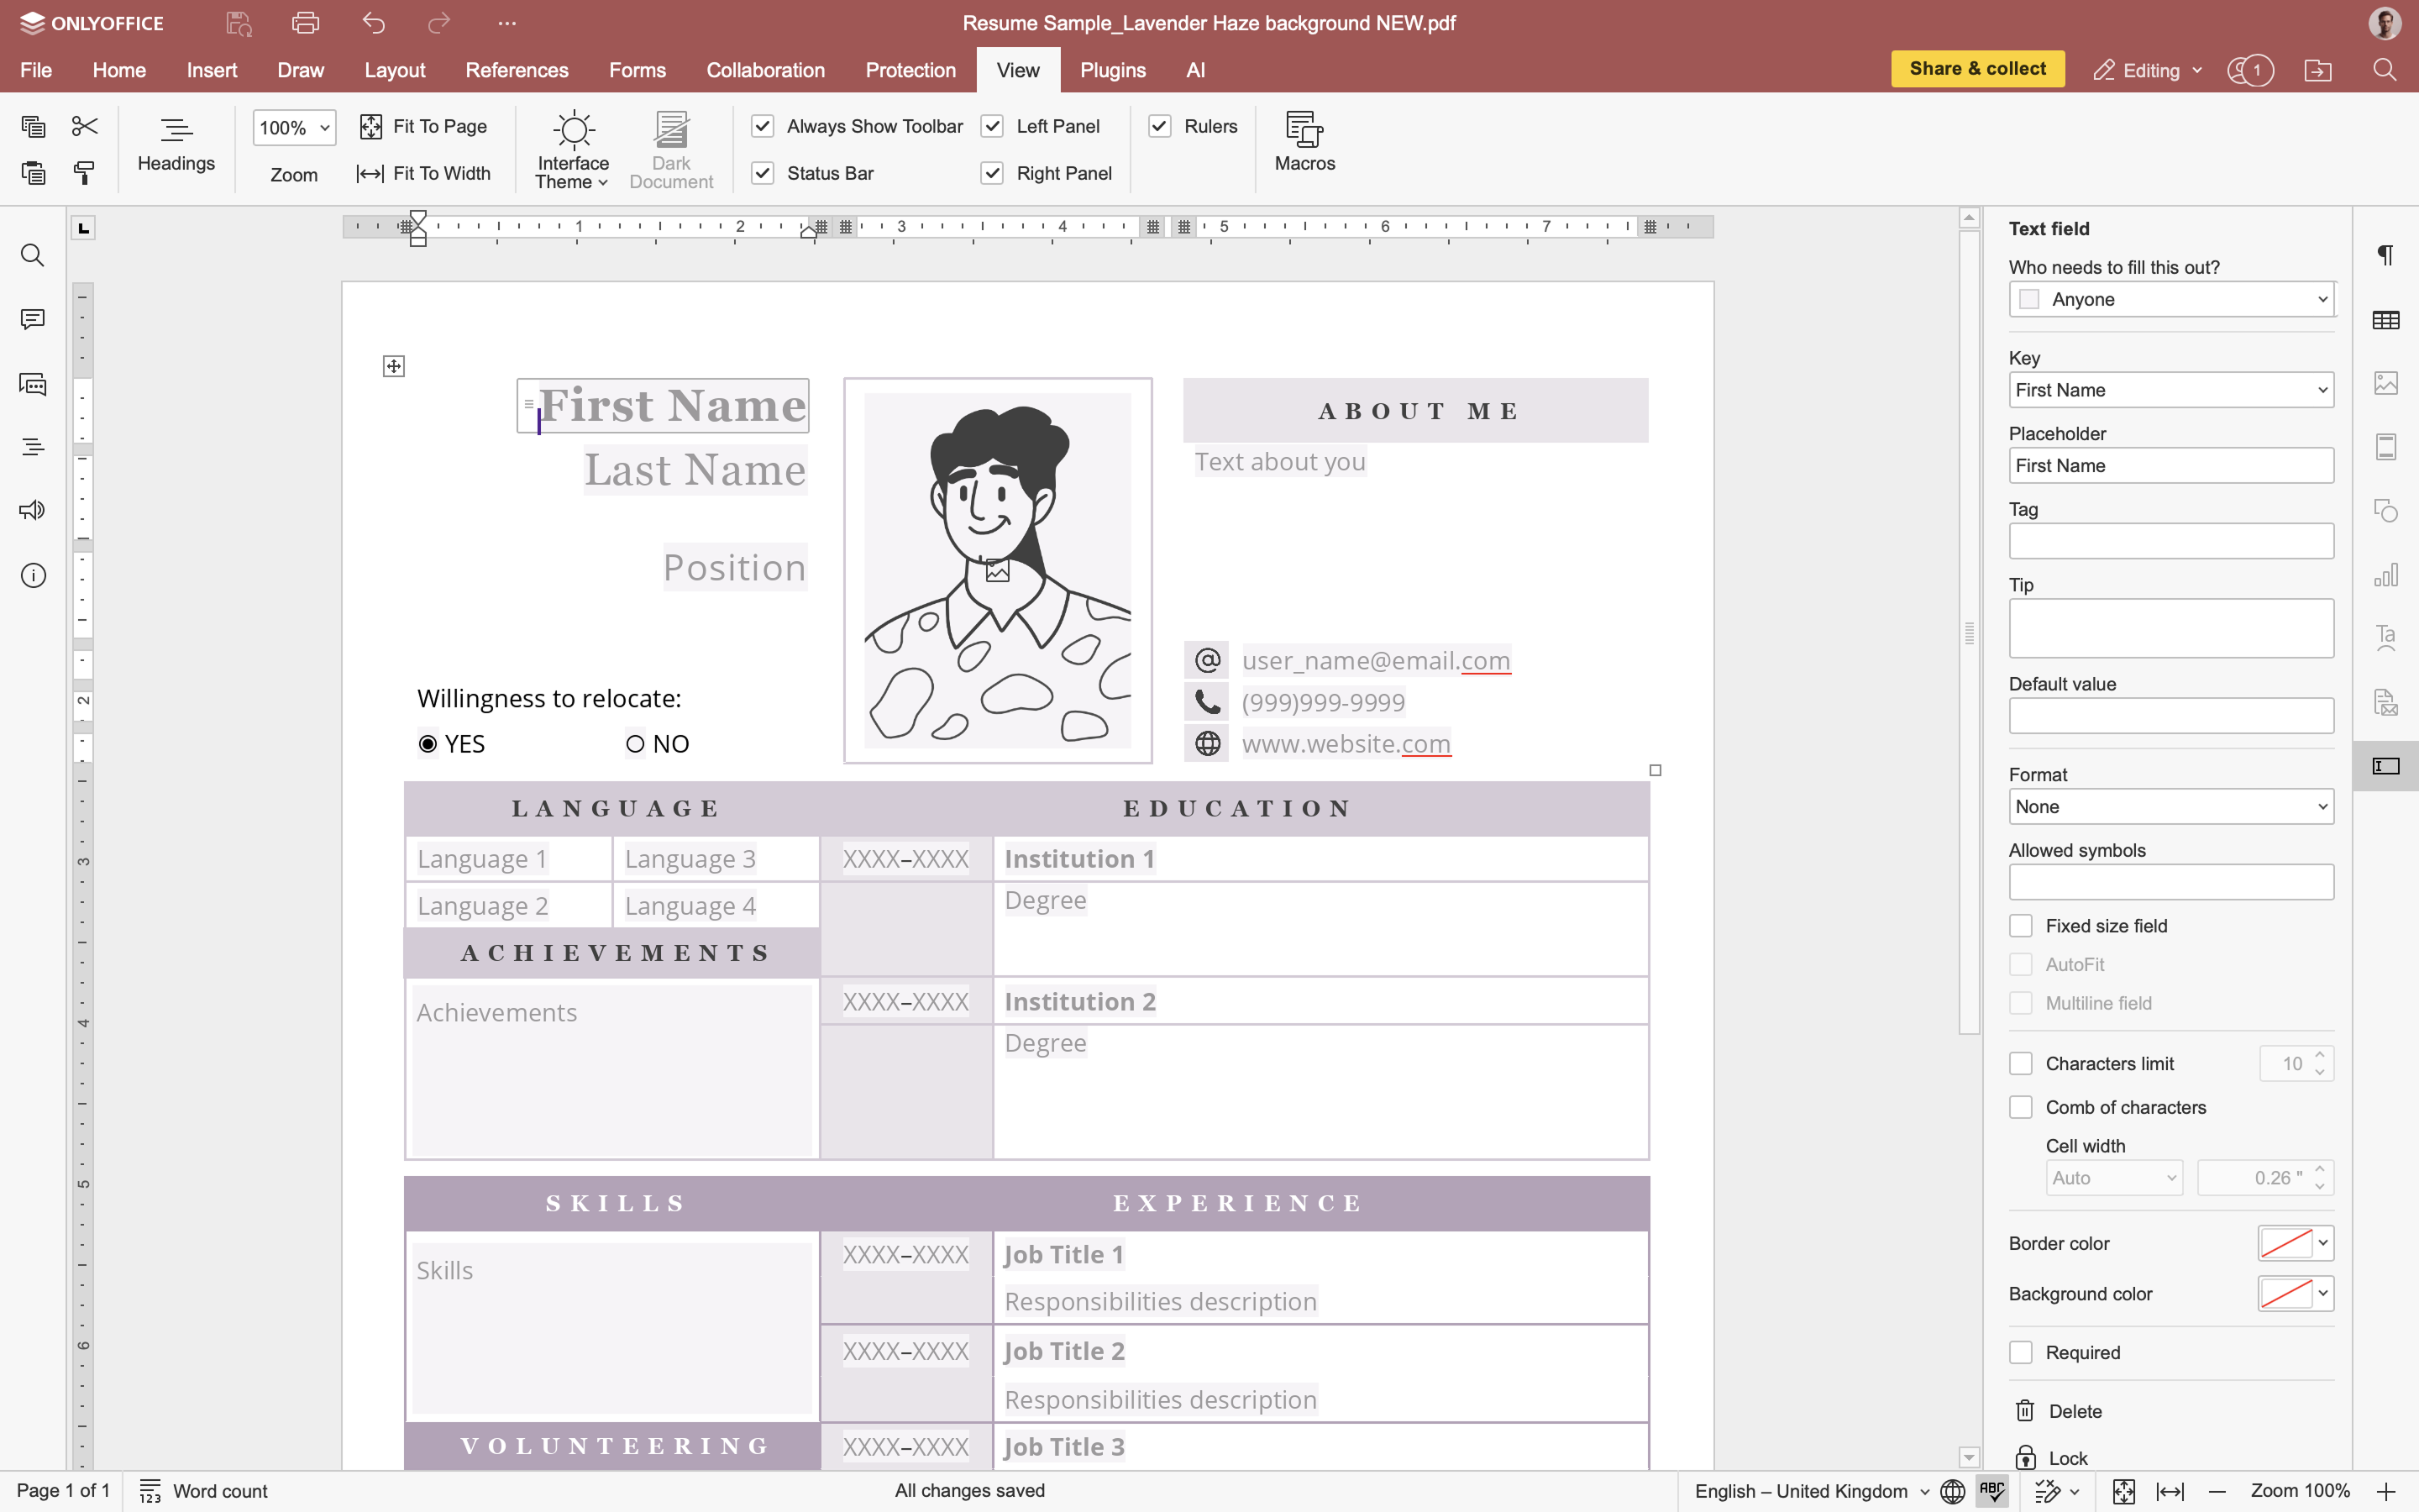Check the Required option

[2021, 1353]
